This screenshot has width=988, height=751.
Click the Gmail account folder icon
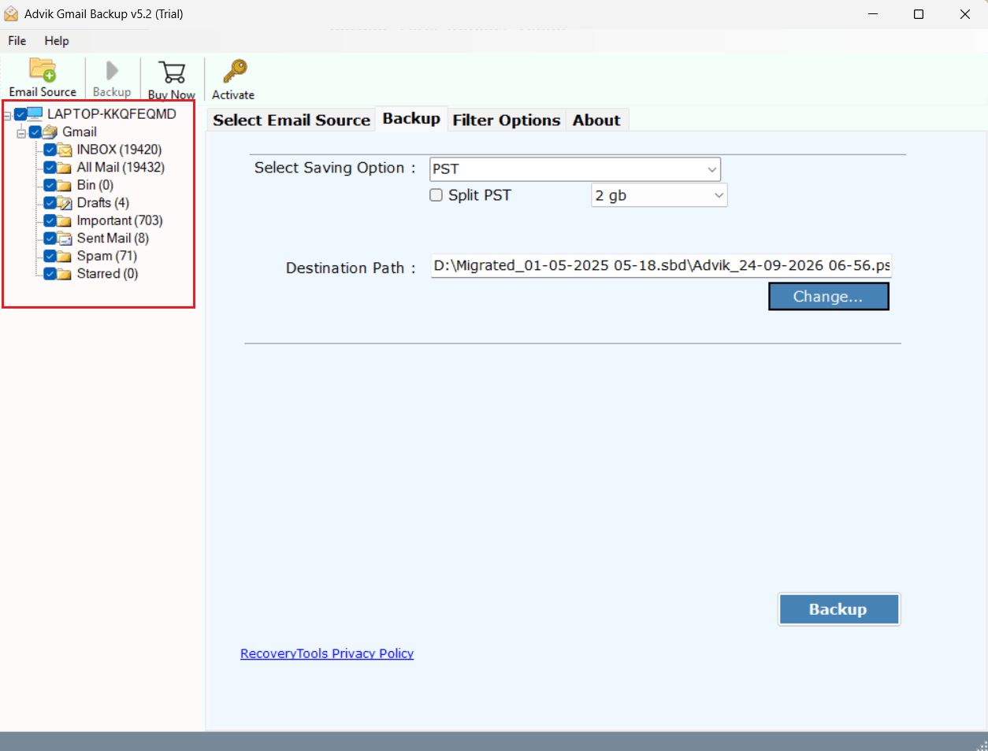pyautogui.click(x=50, y=132)
